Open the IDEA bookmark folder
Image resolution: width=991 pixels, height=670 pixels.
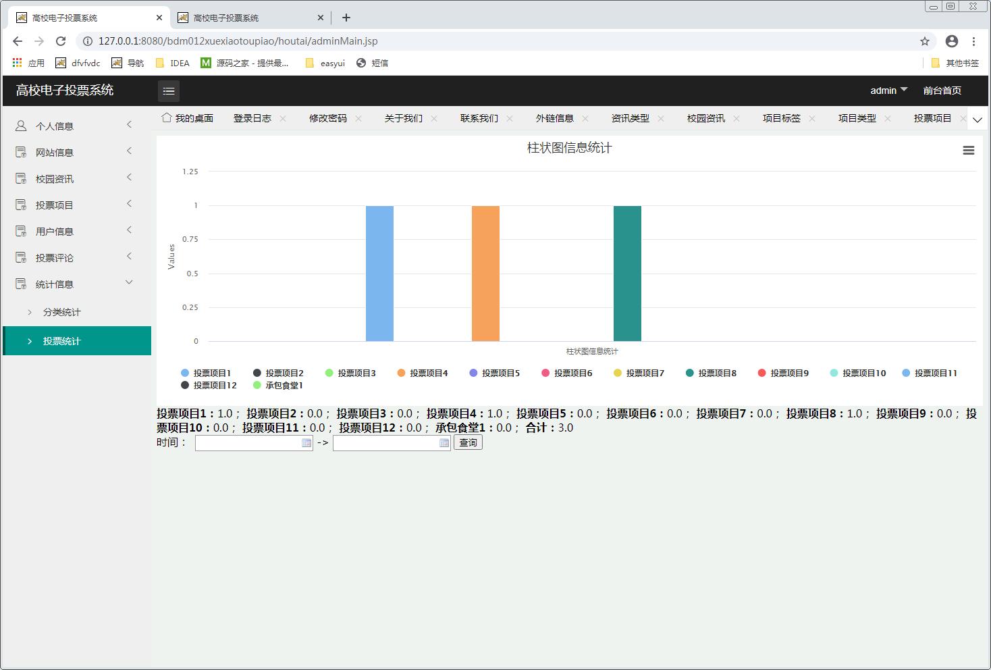[x=173, y=63]
